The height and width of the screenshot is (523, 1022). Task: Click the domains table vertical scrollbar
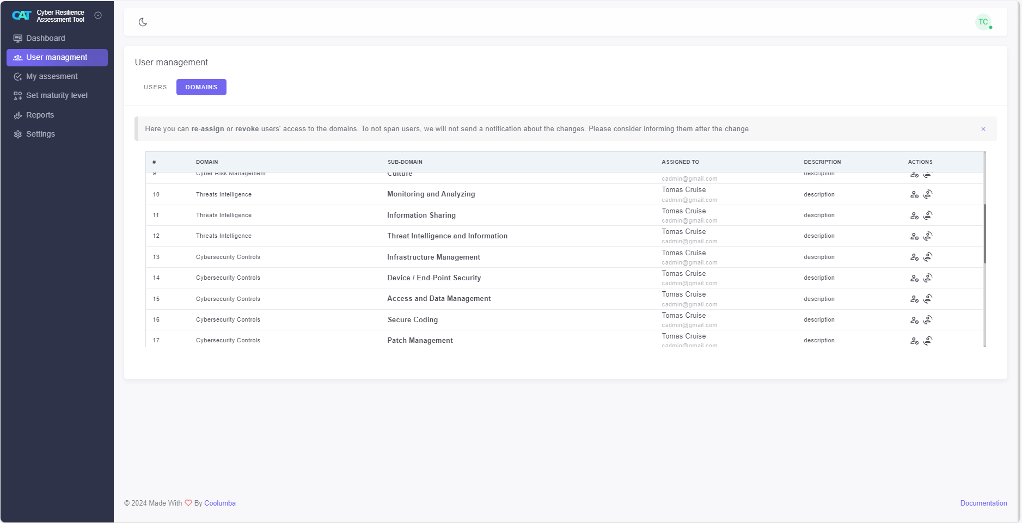tap(984, 234)
